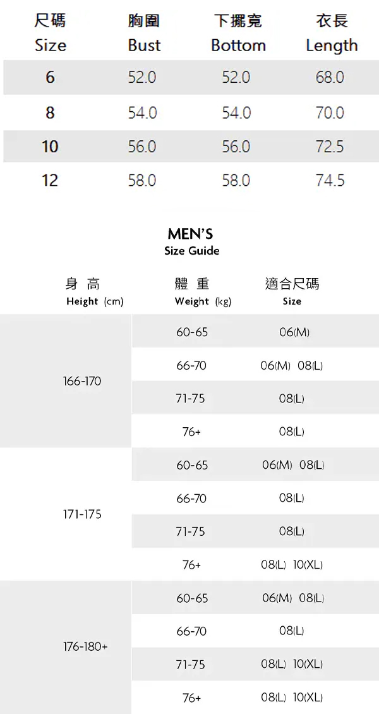Click the 下擺寬 Bottom column header
Viewport: 379px width, 714px height.
point(238,33)
